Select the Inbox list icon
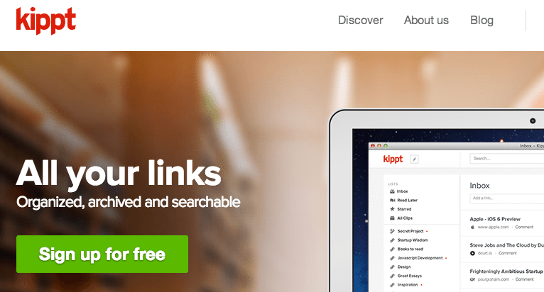 pos(393,191)
